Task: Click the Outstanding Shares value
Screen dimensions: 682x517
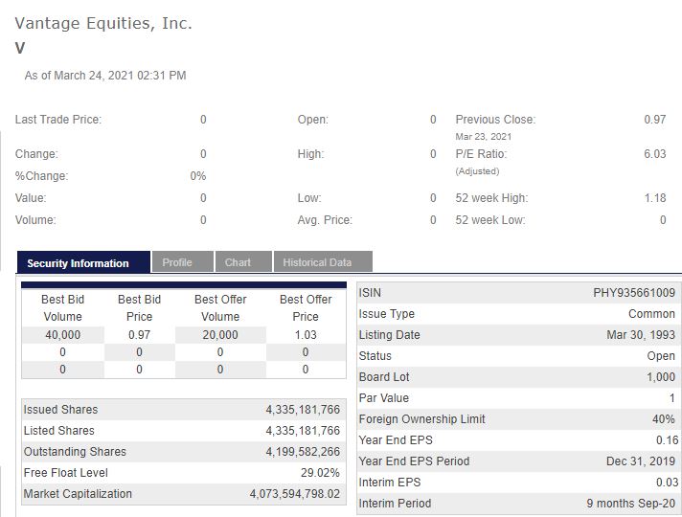Action: click(x=303, y=451)
